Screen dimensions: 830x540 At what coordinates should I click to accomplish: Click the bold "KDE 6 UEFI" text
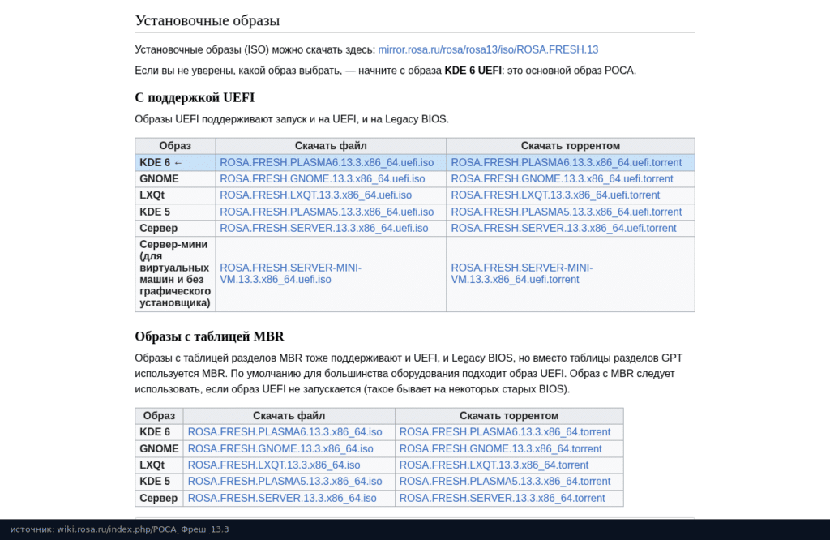tap(473, 71)
